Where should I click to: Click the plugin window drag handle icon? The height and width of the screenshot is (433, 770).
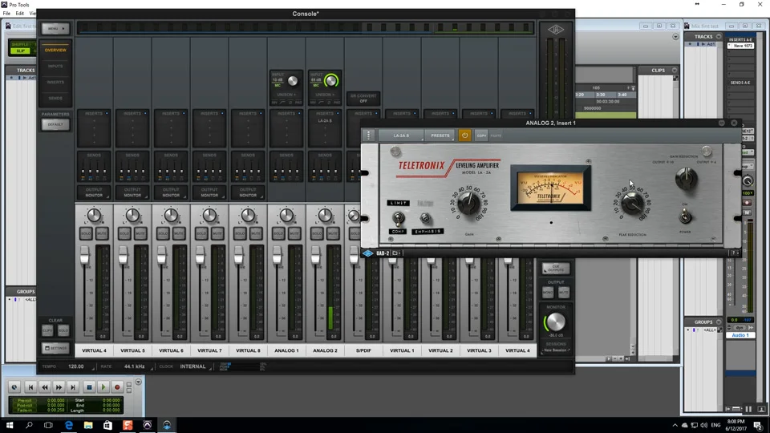coord(368,136)
